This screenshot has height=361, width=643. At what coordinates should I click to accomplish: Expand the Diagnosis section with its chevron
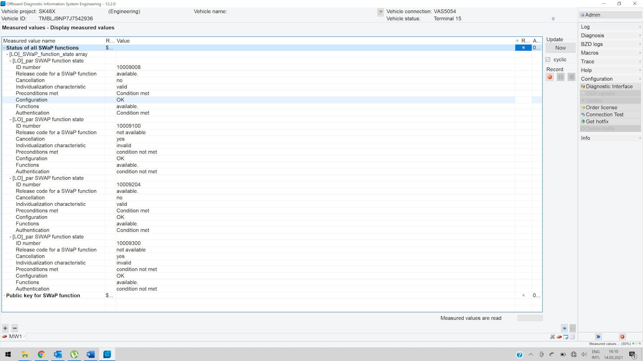click(640, 35)
